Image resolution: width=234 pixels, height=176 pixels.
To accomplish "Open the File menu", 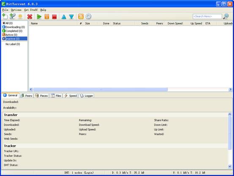I will 5,10.
